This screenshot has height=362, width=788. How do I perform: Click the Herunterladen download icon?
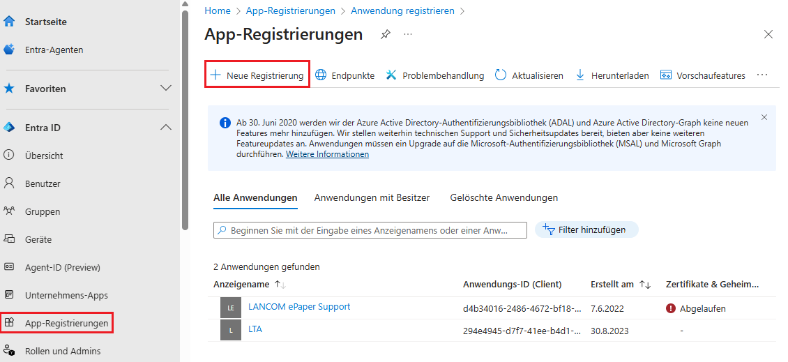[580, 75]
